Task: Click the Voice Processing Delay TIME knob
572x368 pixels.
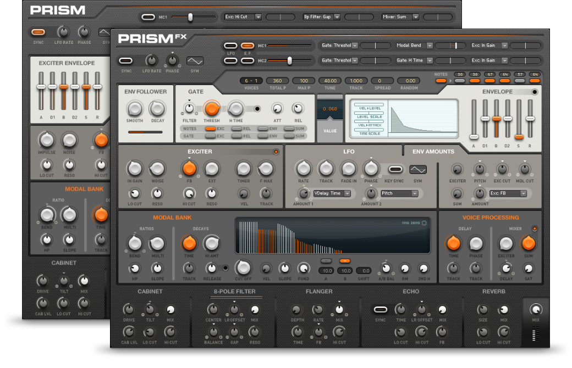Action: [453, 243]
